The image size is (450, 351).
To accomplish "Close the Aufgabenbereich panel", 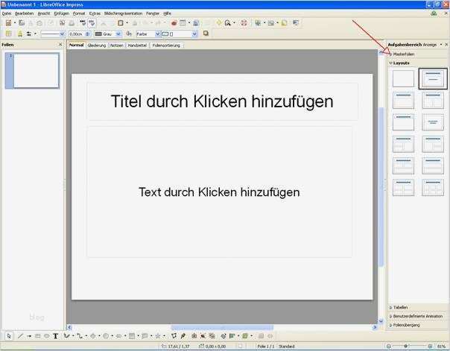I will click(x=446, y=45).
